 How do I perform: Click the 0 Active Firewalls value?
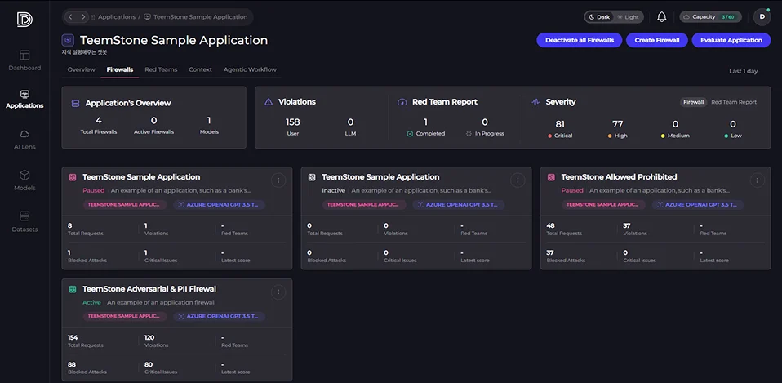pos(153,121)
